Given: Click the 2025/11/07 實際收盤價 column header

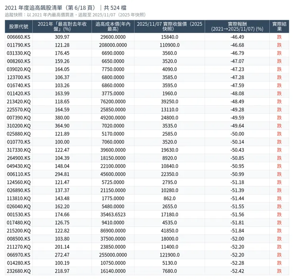Looking at the screenshot, I should click(x=170, y=27).
